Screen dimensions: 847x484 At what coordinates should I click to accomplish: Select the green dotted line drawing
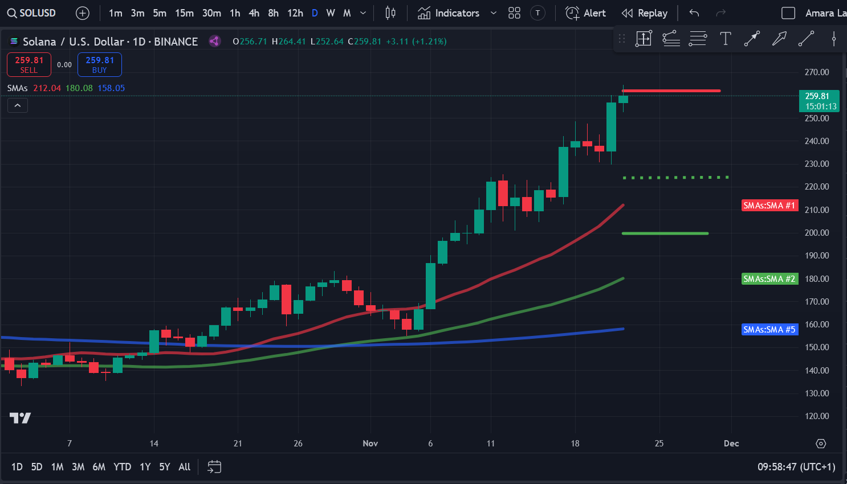[676, 178]
